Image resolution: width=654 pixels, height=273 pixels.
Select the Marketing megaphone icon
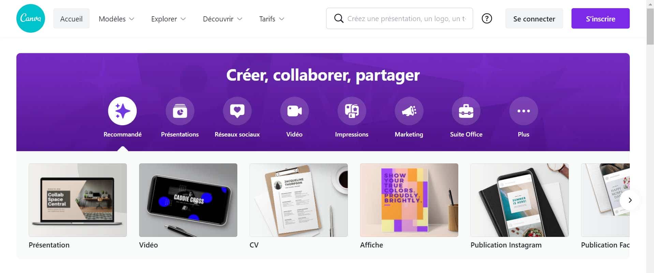409,111
